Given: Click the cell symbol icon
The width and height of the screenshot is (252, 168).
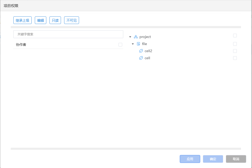Looking at the screenshot, I should pos(141,58).
